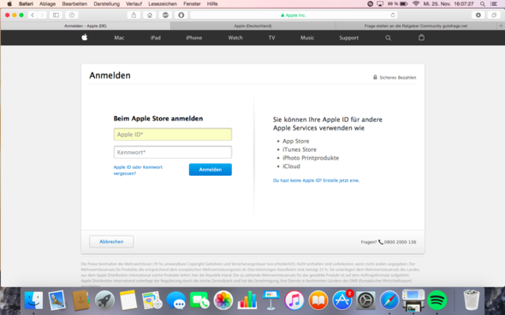Launch Finder from the dock
This screenshot has width=505, height=315.
[33, 300]
